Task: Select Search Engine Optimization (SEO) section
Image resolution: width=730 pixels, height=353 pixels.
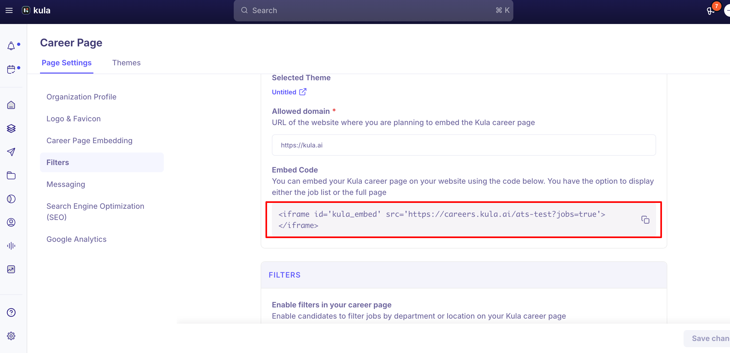Action: [x=95, y=212]
